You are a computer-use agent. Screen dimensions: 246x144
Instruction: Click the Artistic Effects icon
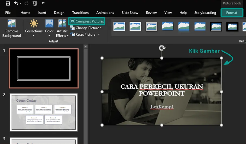coord(62,24)
